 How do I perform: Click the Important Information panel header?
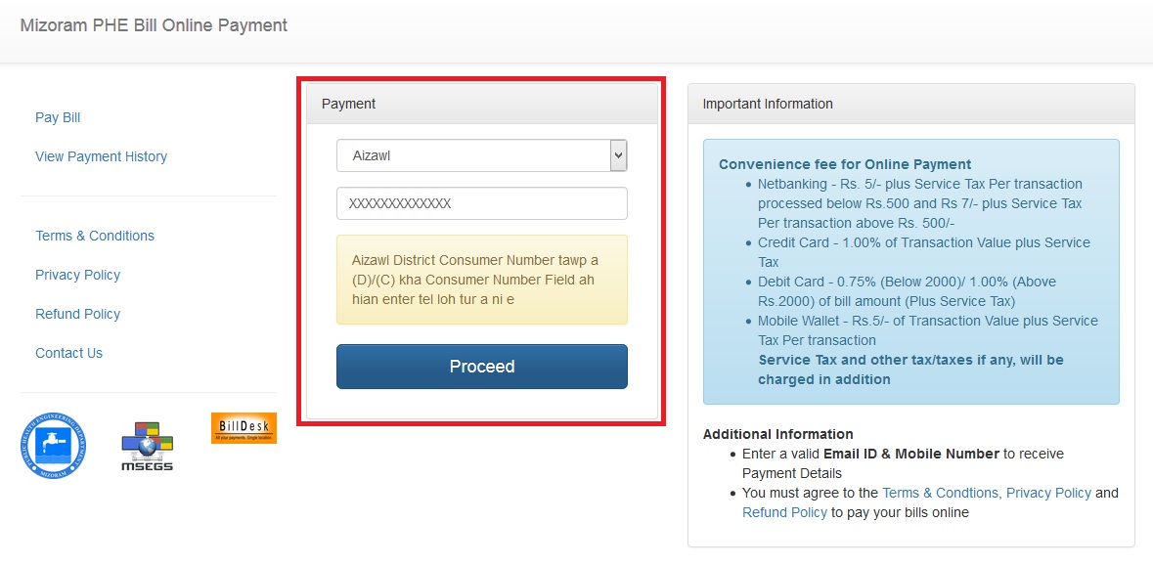(910, 104)
